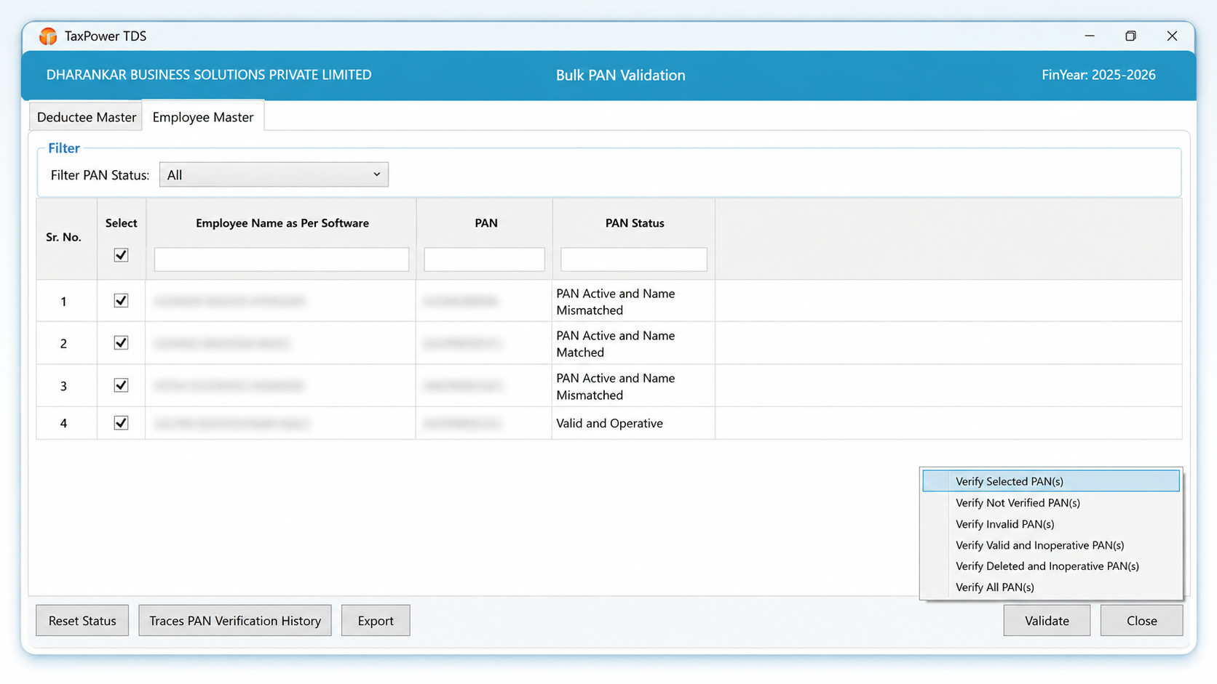Click row 3 status 'PAN Active and Name Mismatched'

tap(616, 387)
